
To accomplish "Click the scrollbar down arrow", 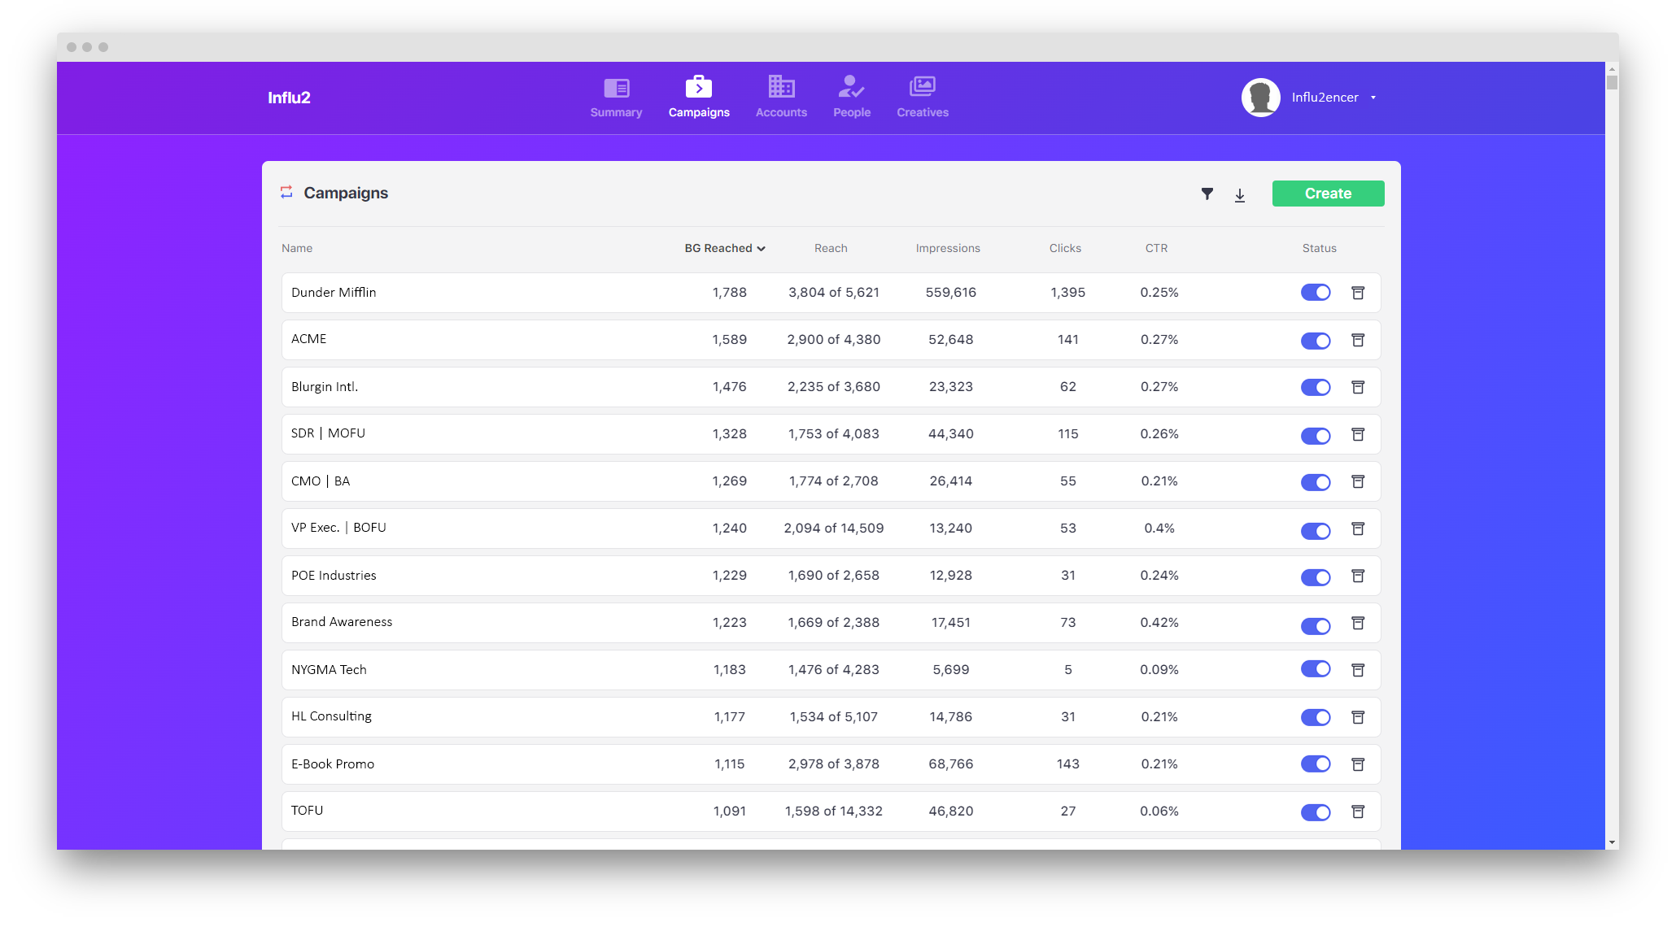I will (x=1612, y=842).
